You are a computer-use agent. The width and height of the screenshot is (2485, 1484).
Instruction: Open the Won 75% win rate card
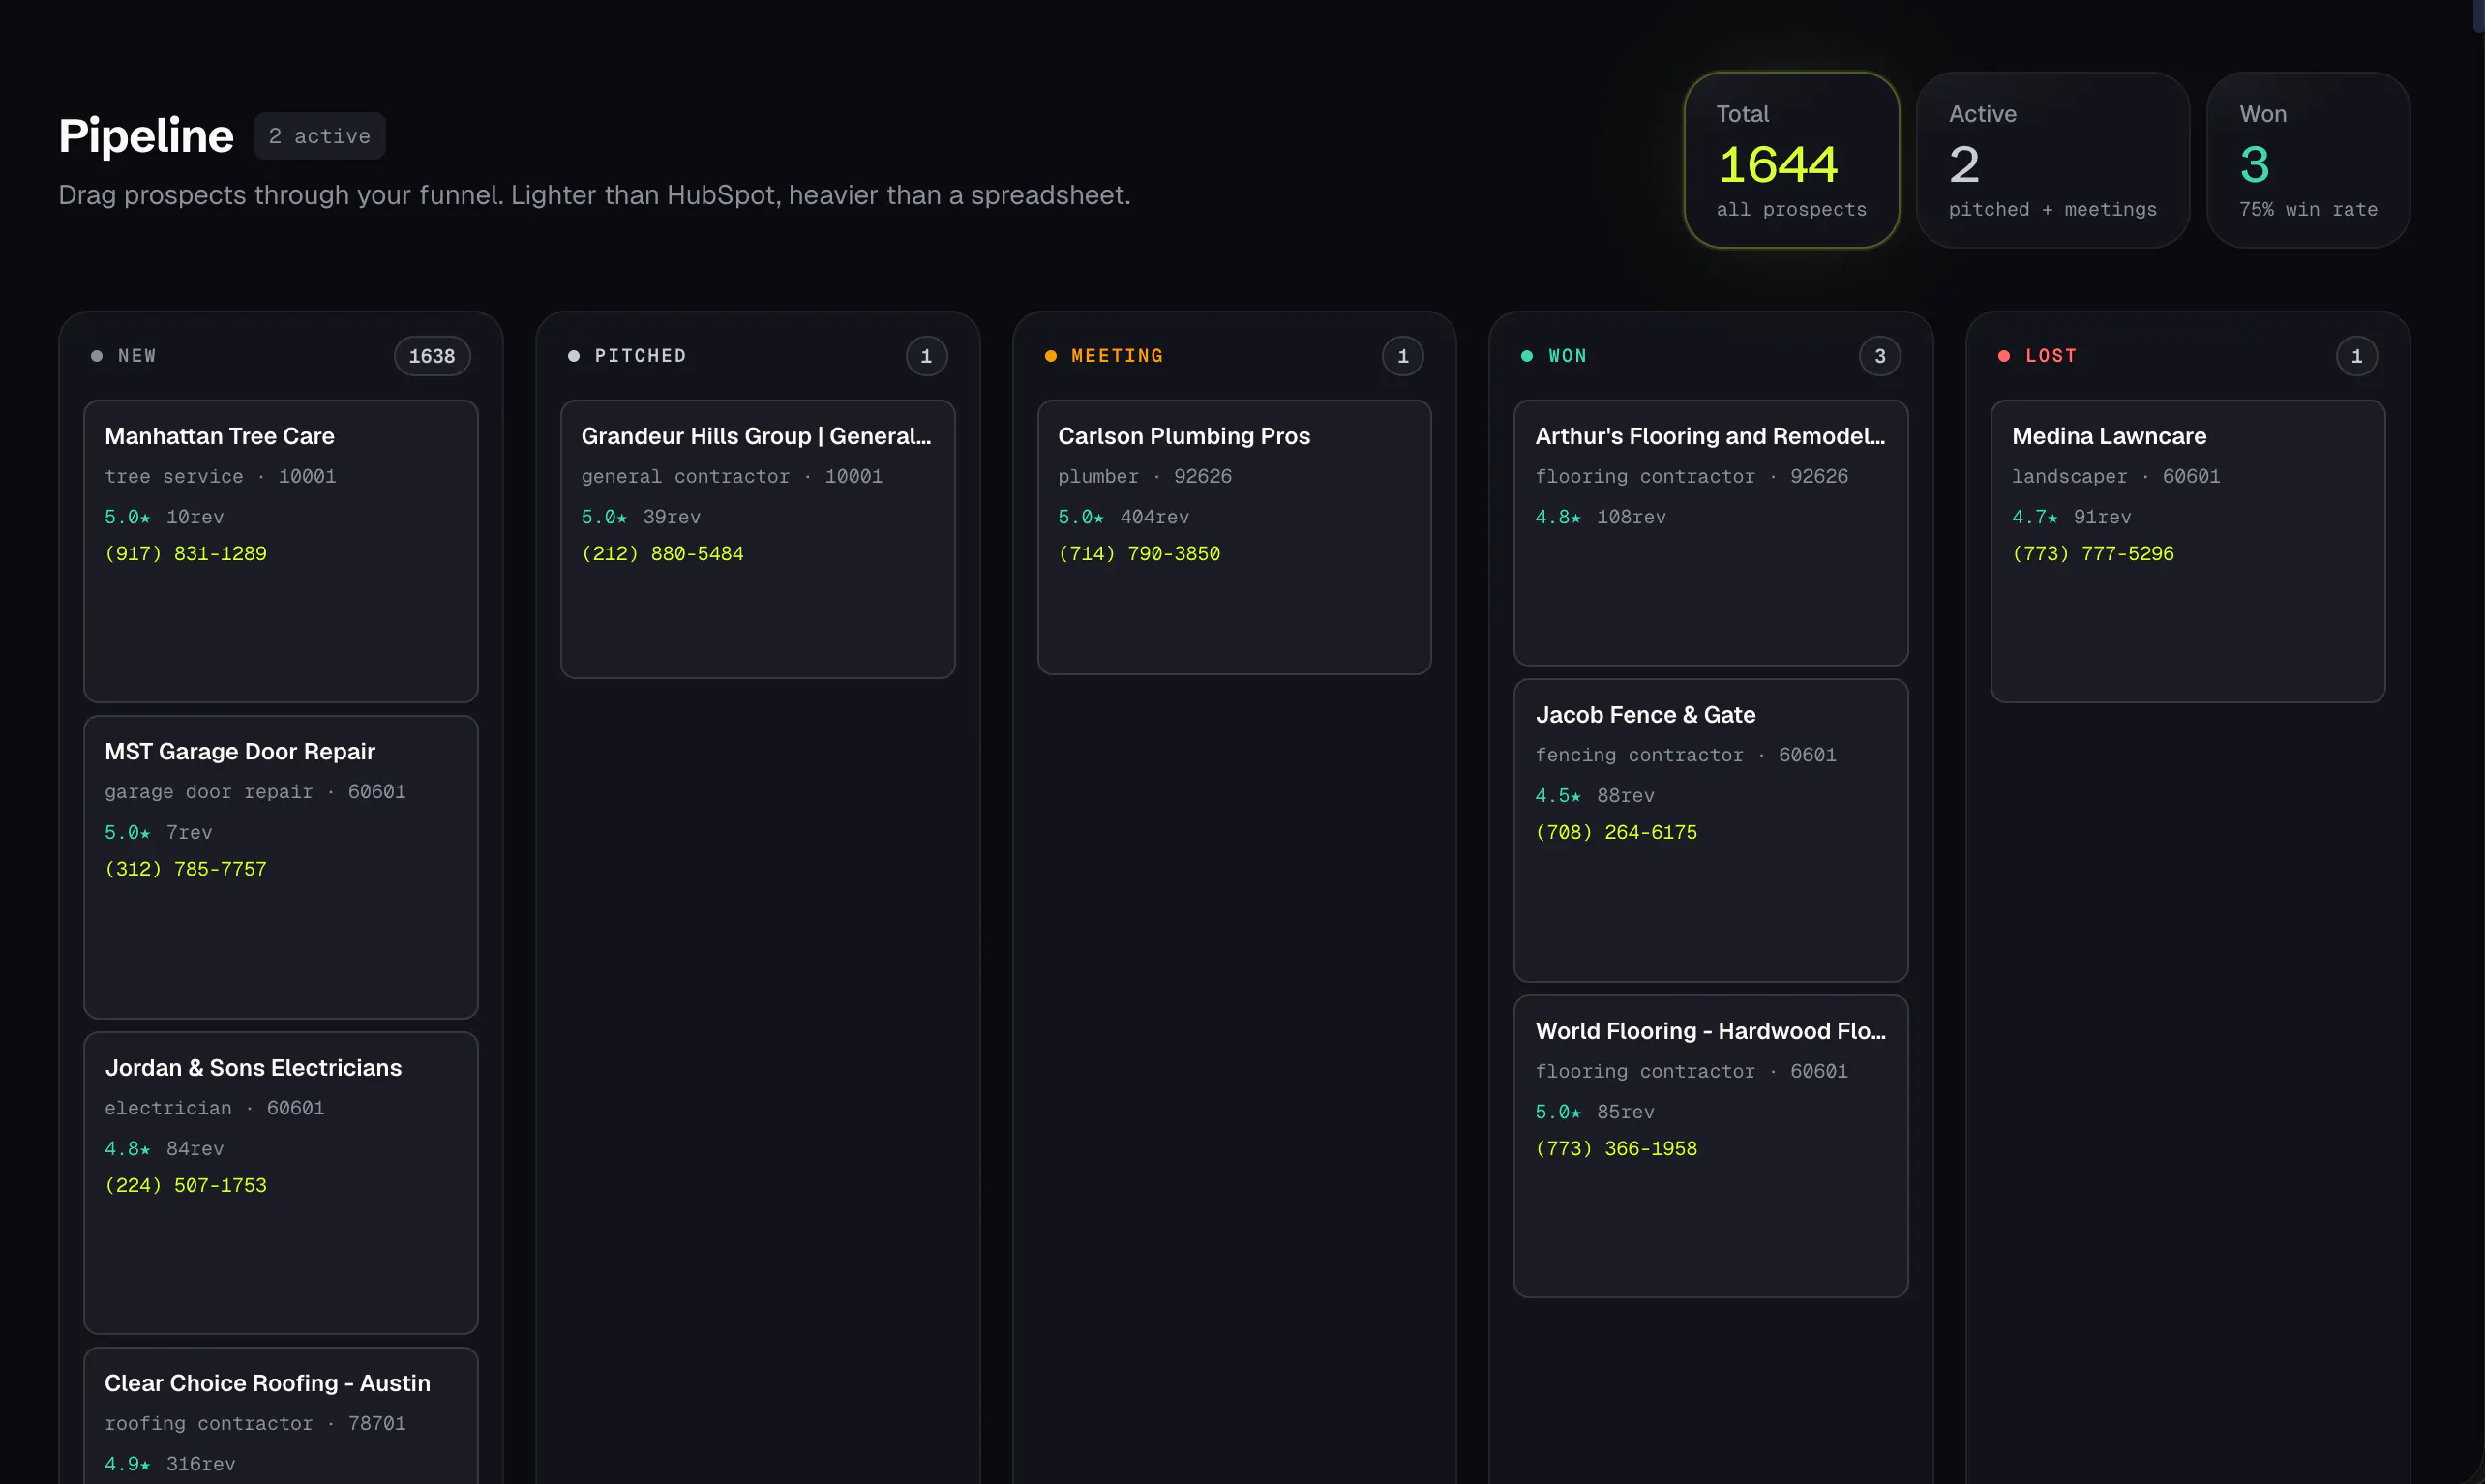tap(2308, 160)
